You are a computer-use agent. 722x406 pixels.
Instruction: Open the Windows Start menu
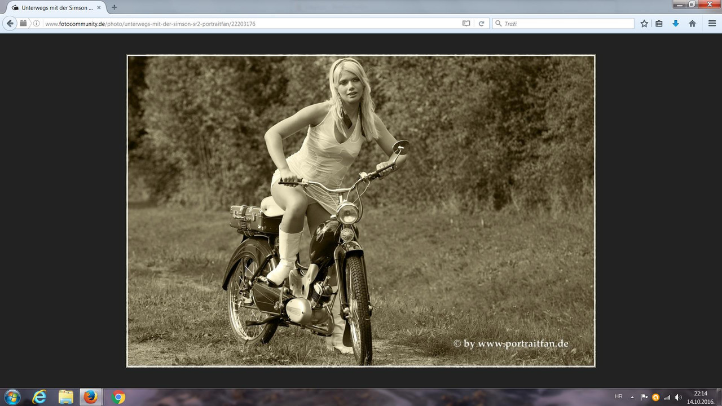(x=12, y=397)
